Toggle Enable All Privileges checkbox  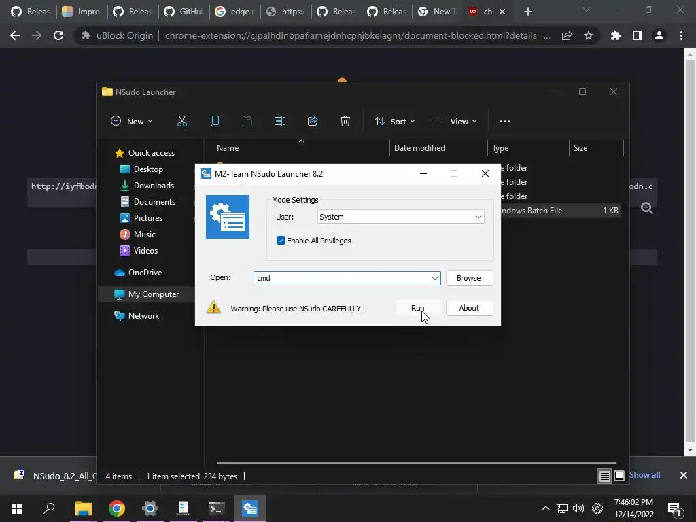click(281, 241)
